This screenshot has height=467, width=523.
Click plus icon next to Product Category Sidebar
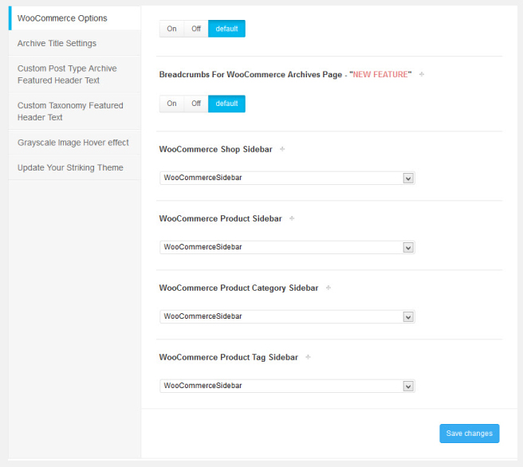tap(328, 288)
